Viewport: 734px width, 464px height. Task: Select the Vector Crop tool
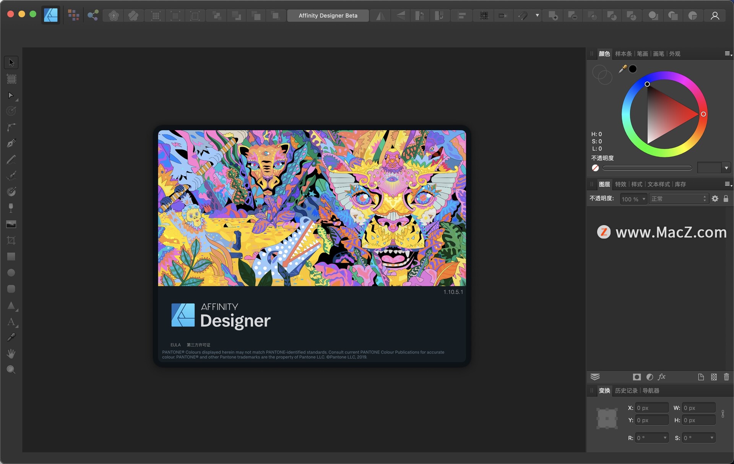pyautogui.click(x=11, y=240)
